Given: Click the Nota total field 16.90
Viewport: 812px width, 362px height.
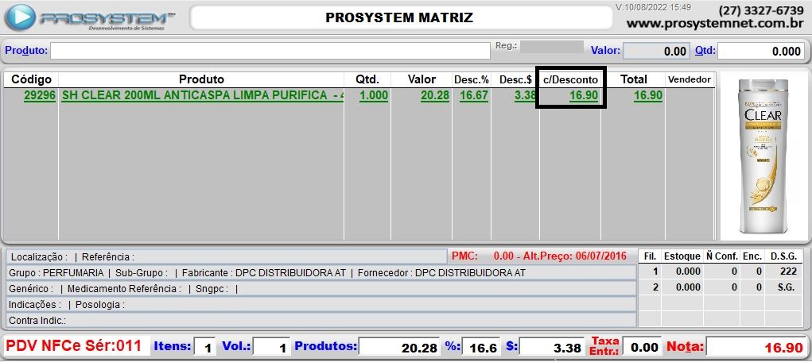Looking at the screenshot, I should (x=756, y=347).
